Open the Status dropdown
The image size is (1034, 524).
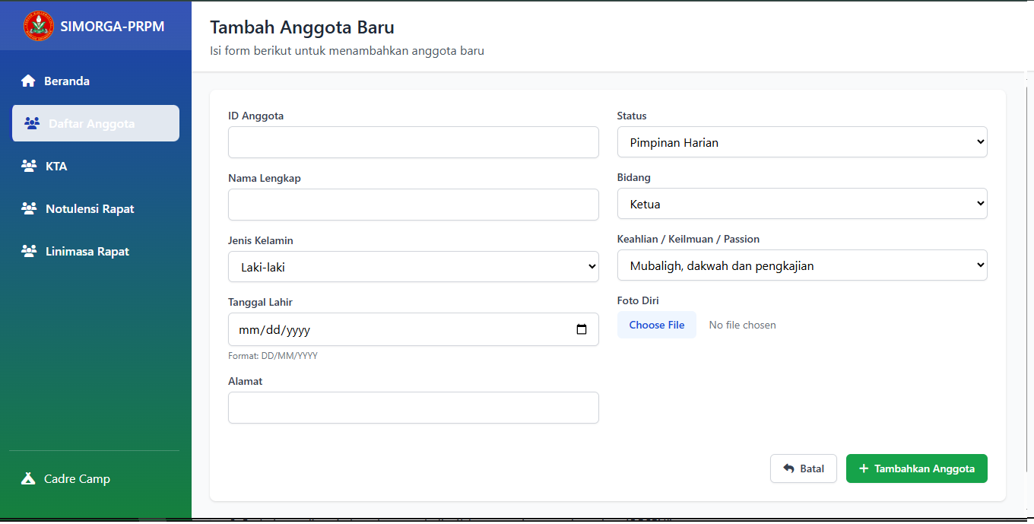click(x=801, y=142)
